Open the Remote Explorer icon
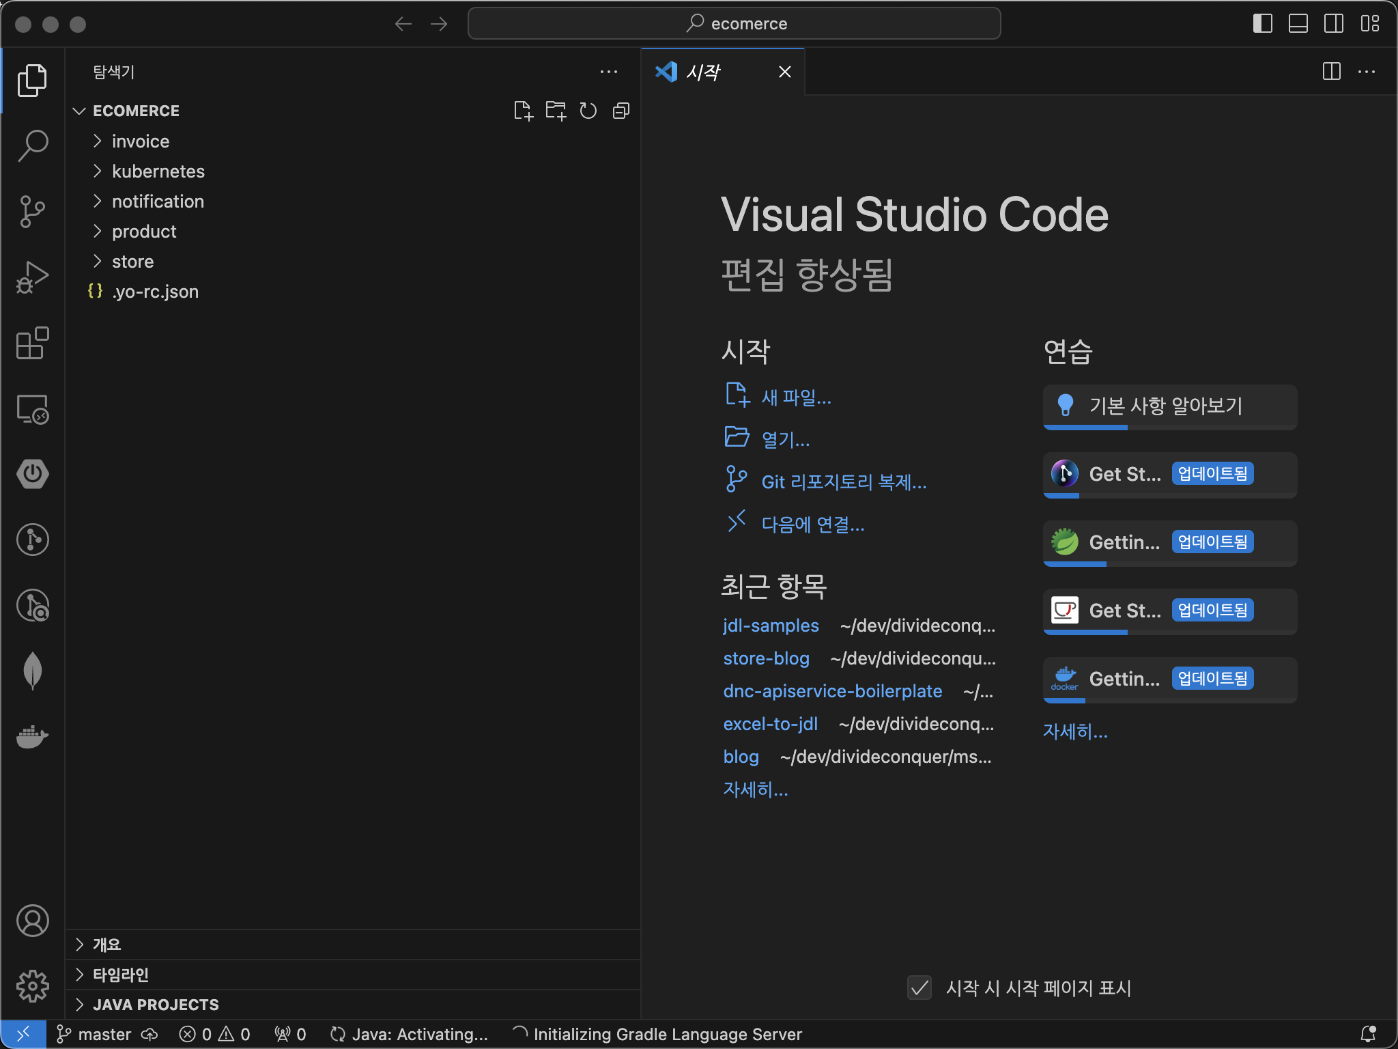The image size is (1398, 1049). coord(32,409)
